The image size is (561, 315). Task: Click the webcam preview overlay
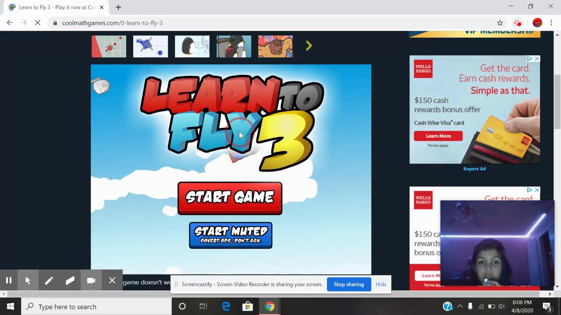[497, 243]
